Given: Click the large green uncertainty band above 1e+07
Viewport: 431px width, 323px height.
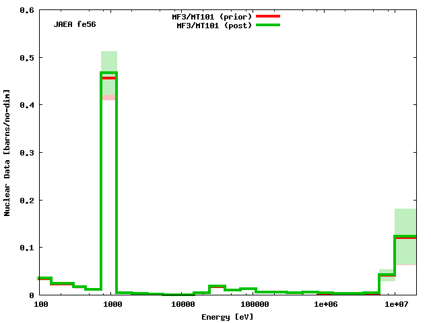Looking at the screenshot, I should click(405, 222).
